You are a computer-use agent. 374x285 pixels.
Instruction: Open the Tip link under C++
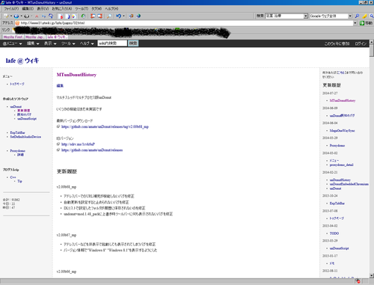(x=19, y=181)
